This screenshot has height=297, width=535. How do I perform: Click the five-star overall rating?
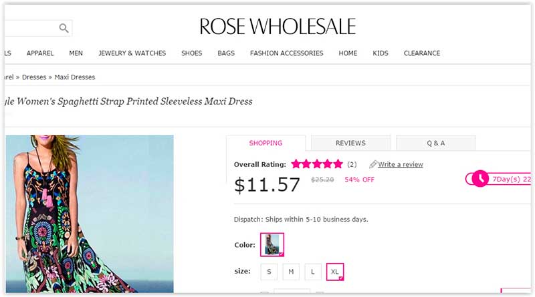point(317,164)
